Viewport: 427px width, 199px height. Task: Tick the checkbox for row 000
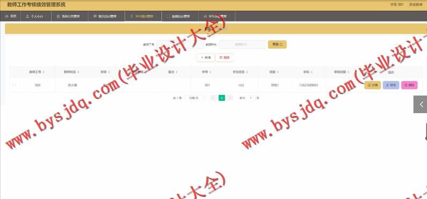pos(14,85)
